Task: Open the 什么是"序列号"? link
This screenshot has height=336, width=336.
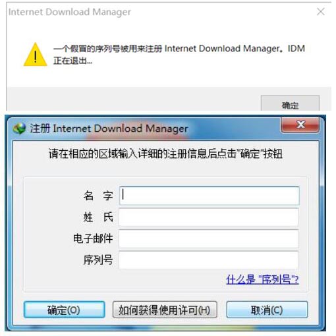Action: (x=262, y=279)
